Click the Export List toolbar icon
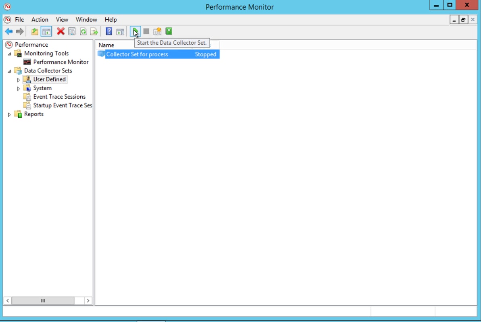This screenshot has width=481, height=322. click(x=94, y=31)
